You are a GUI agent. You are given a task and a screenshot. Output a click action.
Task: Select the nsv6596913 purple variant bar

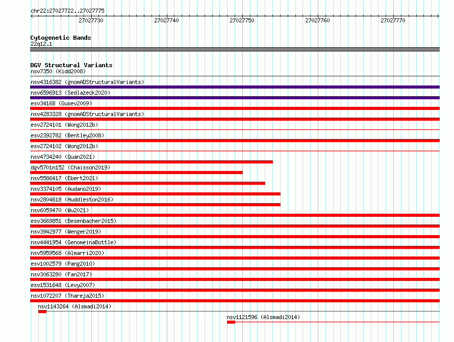coord(235,98)
